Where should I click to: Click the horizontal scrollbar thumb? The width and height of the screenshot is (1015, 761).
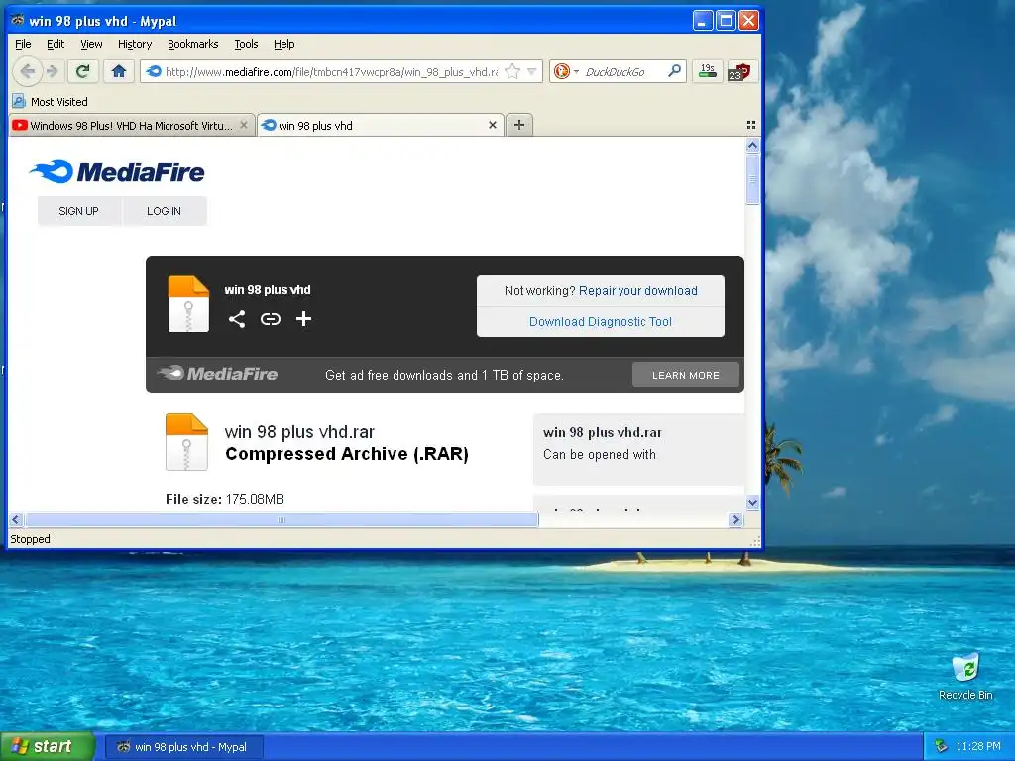tap(282, 519)
